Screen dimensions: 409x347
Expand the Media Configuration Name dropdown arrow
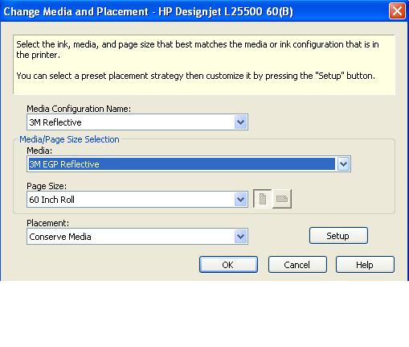240,122
